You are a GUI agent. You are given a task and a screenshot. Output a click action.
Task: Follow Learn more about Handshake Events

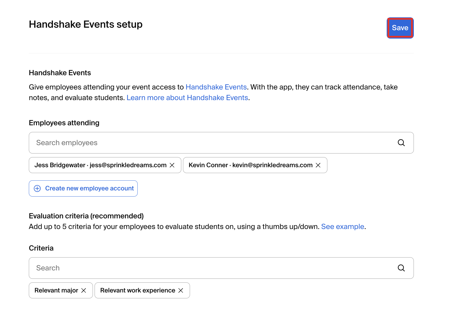(187, 98)
